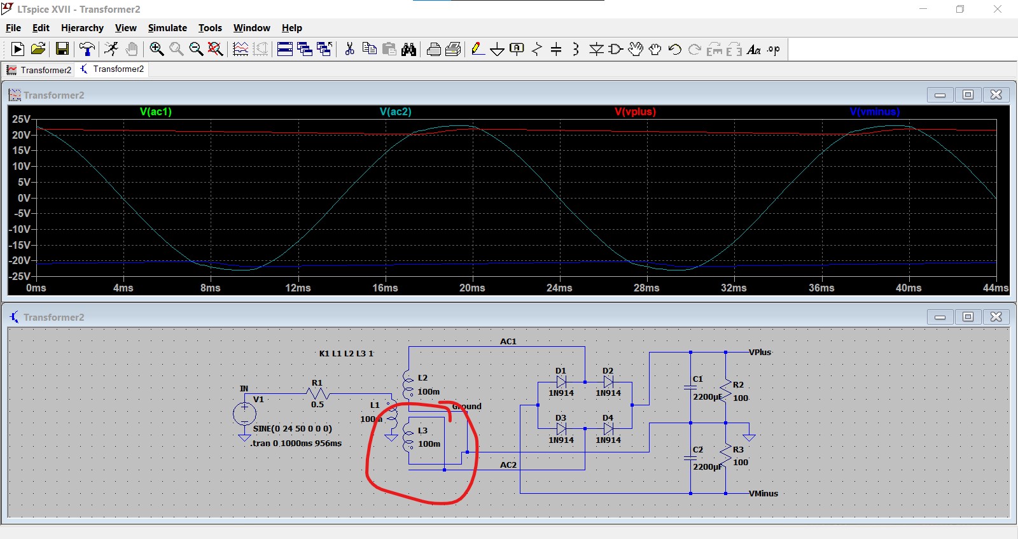Select the Cut scissors tool

[x=349, y=49]
